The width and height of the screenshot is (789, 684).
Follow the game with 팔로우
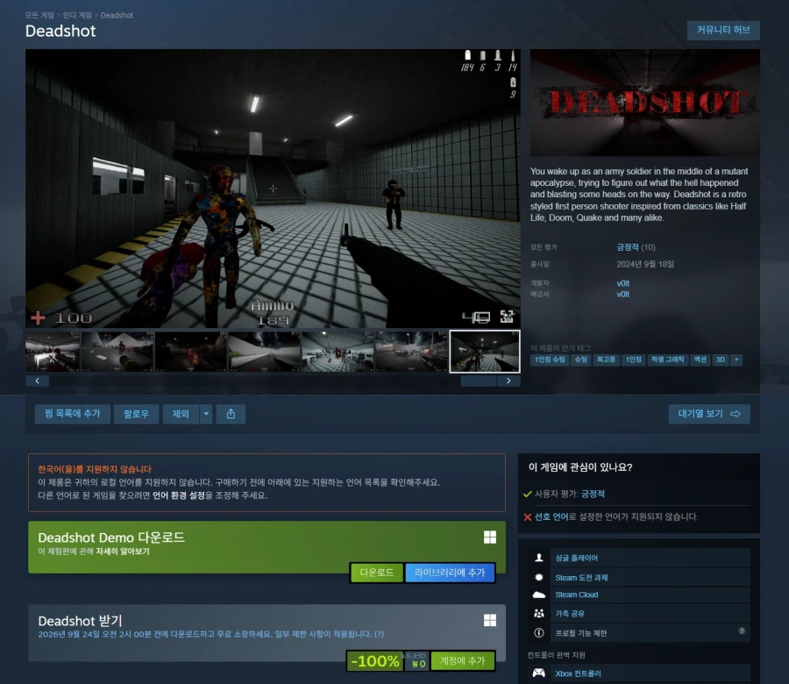pyautogui.click(x=137, y=414)
